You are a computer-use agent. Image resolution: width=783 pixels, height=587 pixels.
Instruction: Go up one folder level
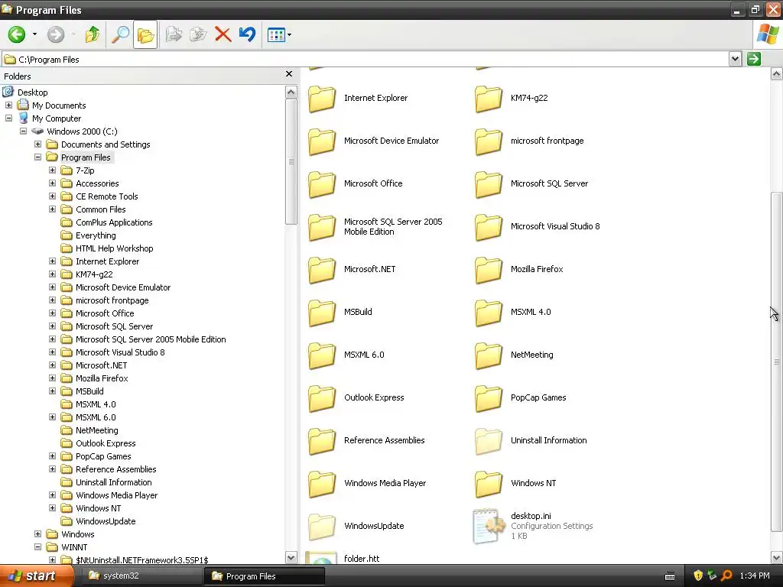pos(93,34)
